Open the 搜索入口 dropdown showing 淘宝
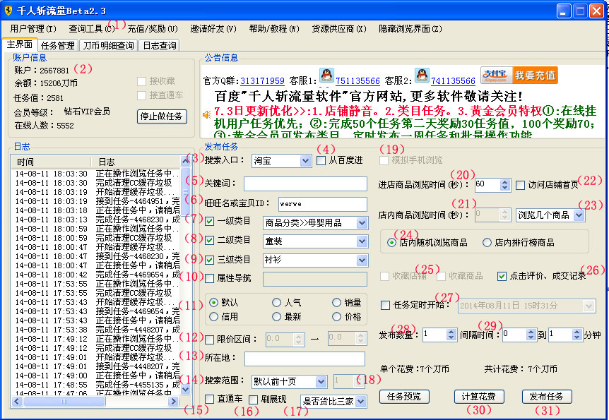The height and width of the screenshot is (420, 609). [x=304, y=161]
